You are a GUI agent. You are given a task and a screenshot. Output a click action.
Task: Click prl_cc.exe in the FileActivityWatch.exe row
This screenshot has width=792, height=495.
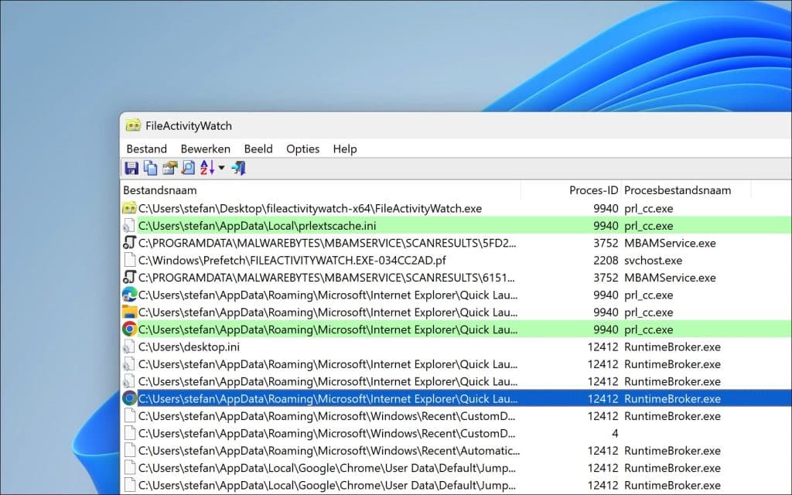coord(649,208)
